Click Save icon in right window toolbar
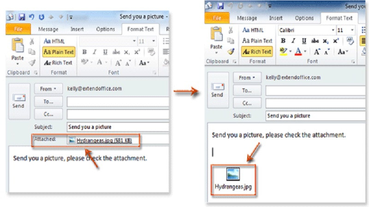The width and height of the screenshot is (369, 207). click(220, 6)
